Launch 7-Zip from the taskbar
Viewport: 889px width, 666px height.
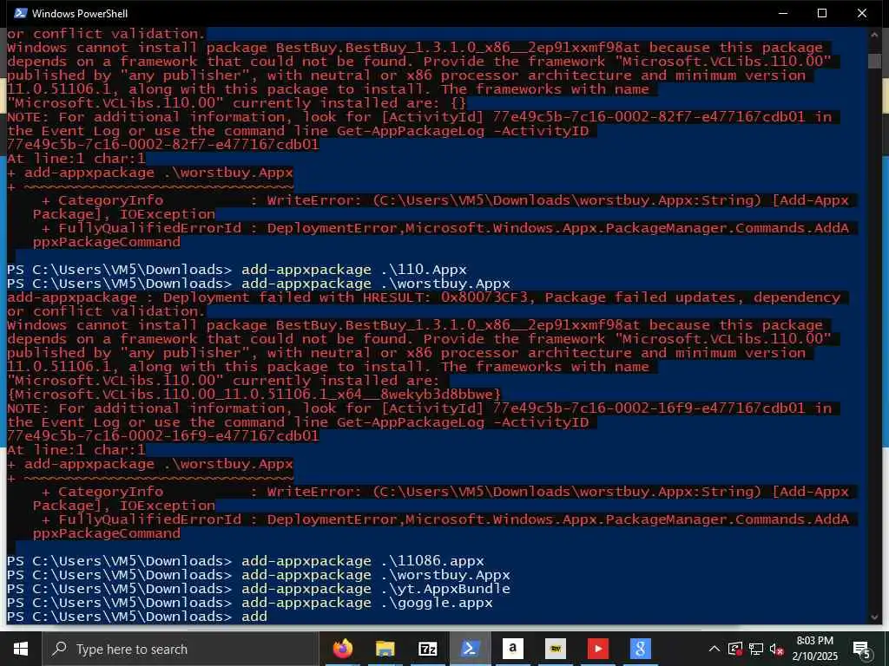(x=427, y=649)
